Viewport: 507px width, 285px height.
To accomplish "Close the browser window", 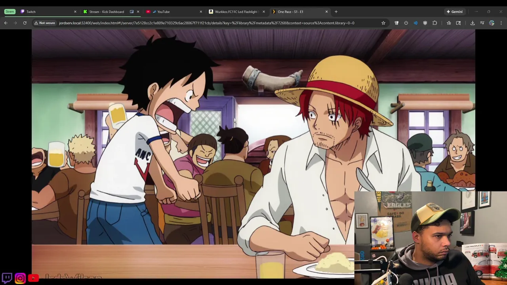I will 501,11.
